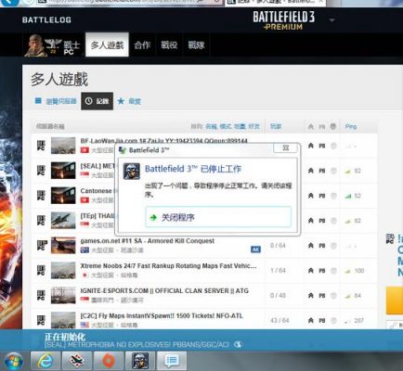Open the [SEAL] server map thumbnail
403x371 pixels.
click(x=63, y=171)
